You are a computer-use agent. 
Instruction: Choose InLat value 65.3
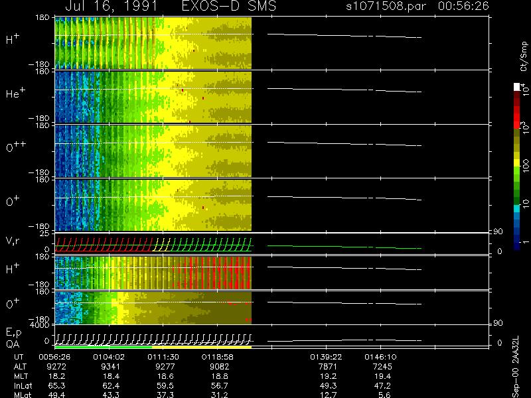coord(57,385)
